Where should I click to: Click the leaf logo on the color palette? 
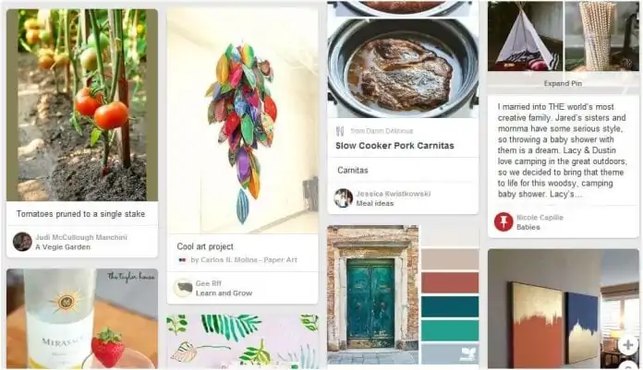click(x=467, y=354)
